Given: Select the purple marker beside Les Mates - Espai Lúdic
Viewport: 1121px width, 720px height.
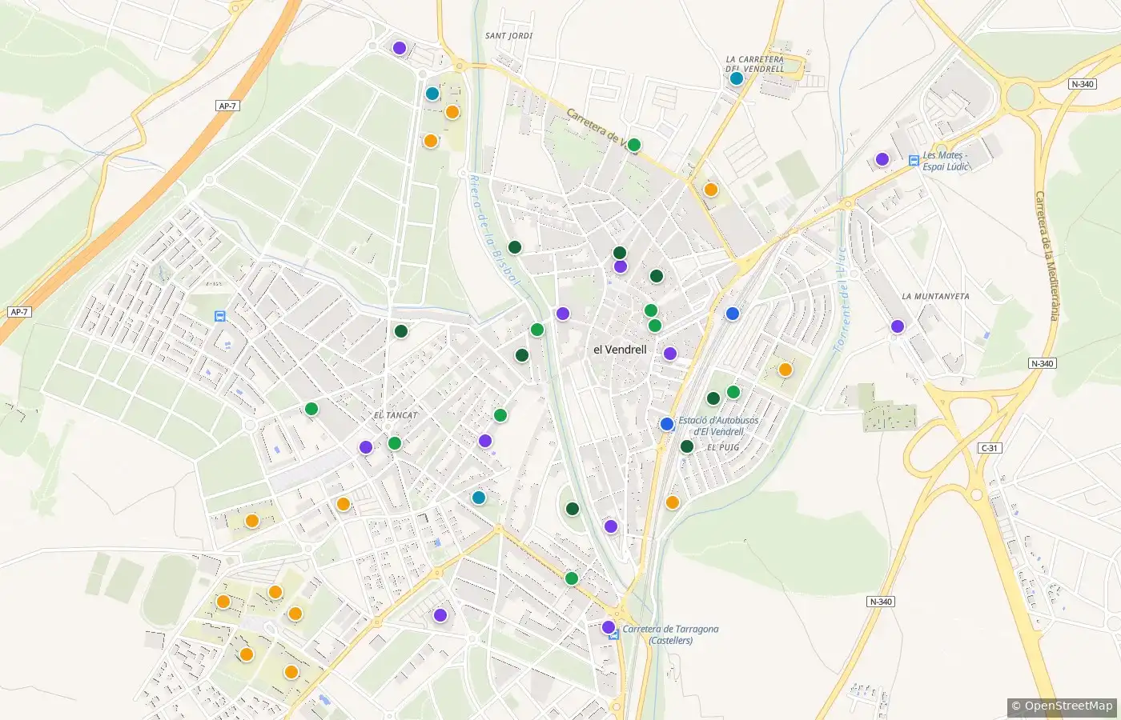Looking at the screenshot, I should 882,159.
